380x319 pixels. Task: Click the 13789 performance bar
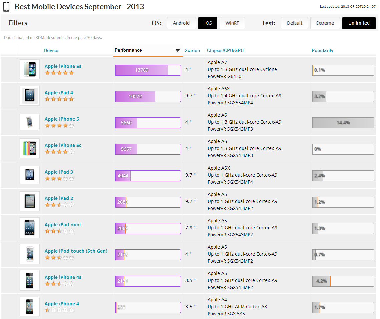(x=148, y=70)
